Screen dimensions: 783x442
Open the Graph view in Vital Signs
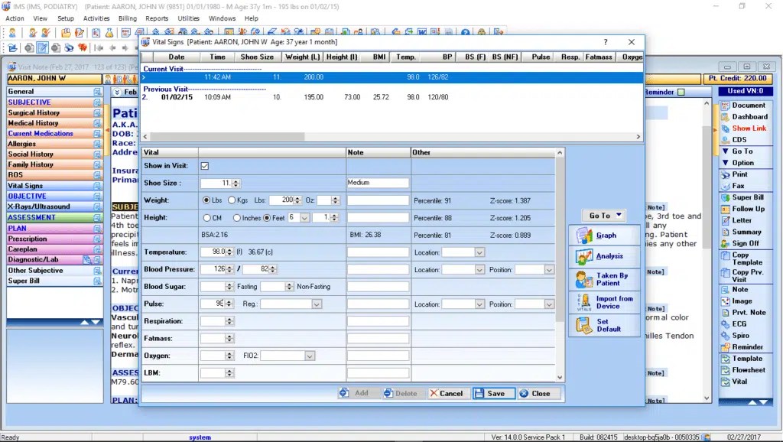pos(604,236)
